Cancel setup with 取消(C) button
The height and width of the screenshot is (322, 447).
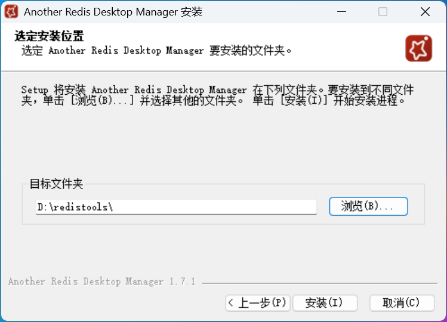pyautogui.click(x=402, y=303)
